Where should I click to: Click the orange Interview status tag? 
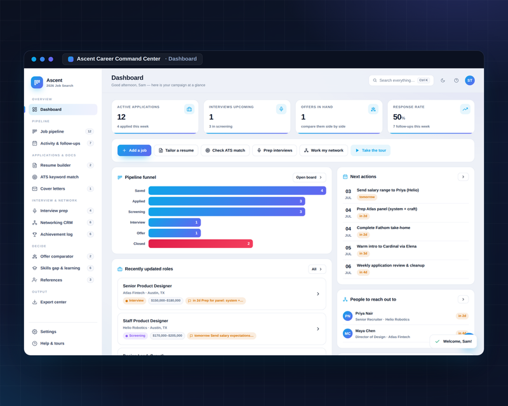click(135, 301)
